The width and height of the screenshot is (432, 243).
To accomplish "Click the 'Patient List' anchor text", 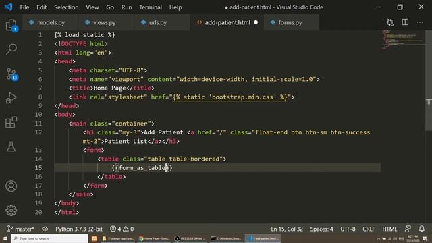I will [x=126, y=141].
